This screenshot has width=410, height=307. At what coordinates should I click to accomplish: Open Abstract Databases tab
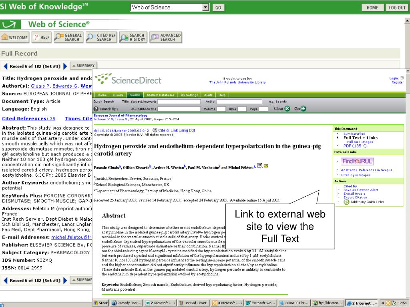160,95
